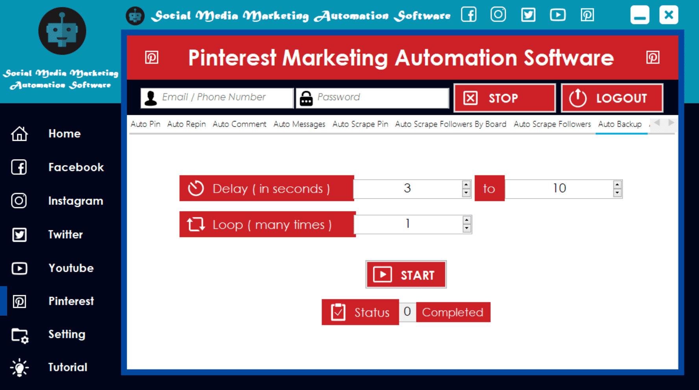Click the Pinterest icon in the title bar

pos(587,15)
